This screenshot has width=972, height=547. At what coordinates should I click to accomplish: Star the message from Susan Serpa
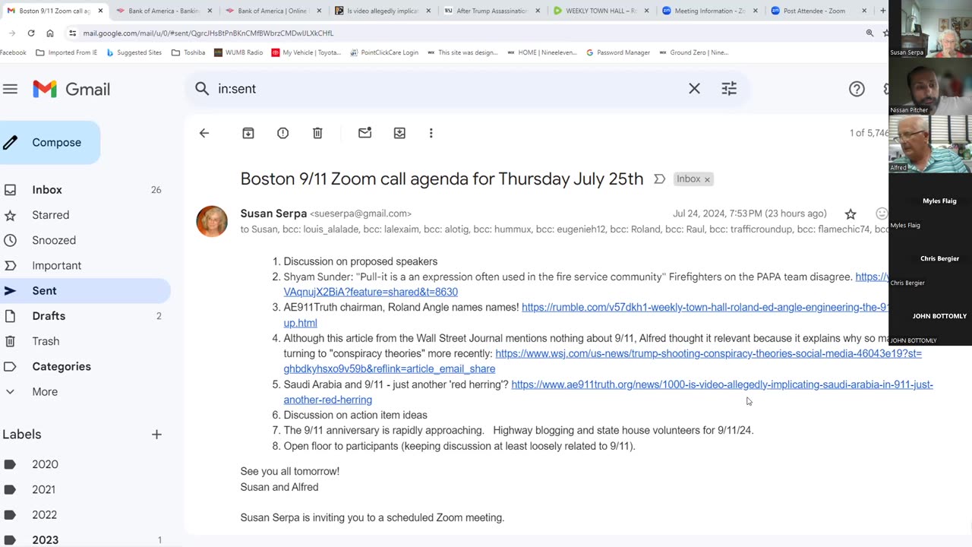click(x=850, y=214)
